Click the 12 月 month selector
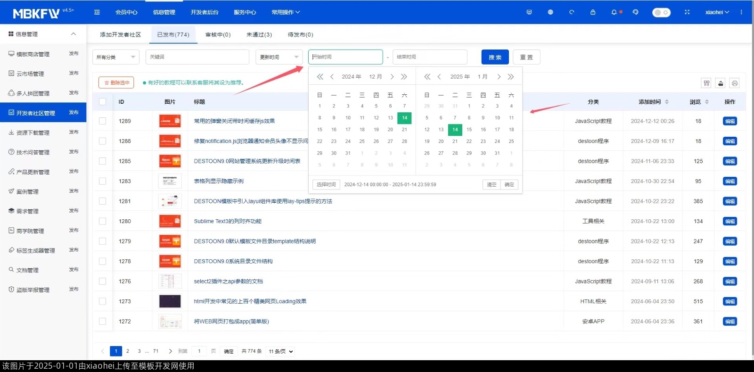 click(376, 77)
